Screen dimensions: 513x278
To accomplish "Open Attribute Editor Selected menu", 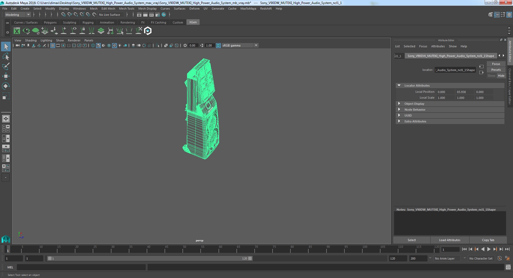I will point(409,46).
